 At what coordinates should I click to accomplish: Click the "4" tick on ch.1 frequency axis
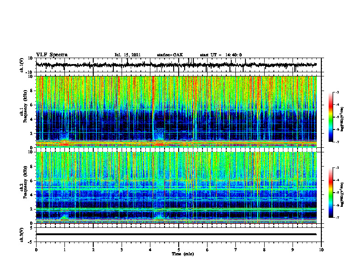click(32, 119)
